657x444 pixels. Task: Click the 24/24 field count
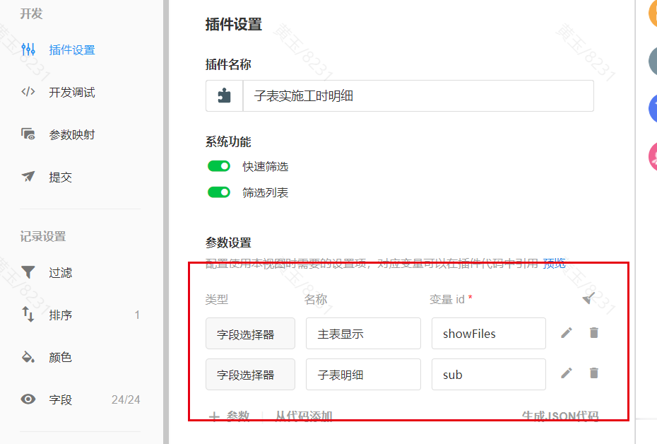click(126, 399)
